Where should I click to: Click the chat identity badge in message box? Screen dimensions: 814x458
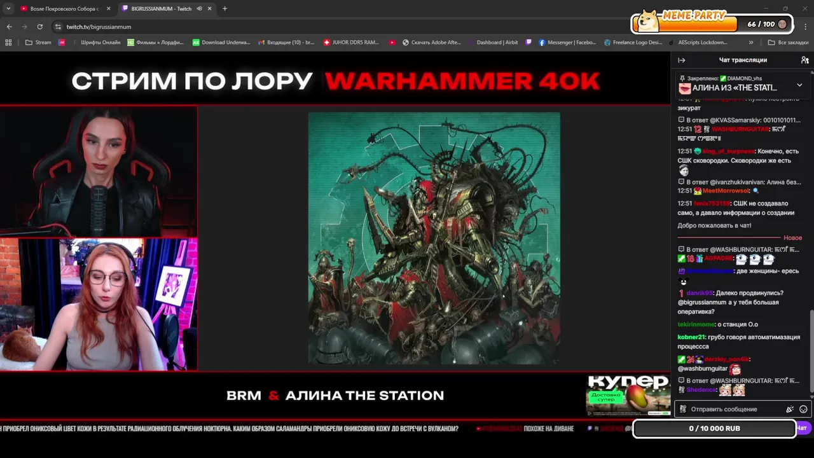coord(683,409)
